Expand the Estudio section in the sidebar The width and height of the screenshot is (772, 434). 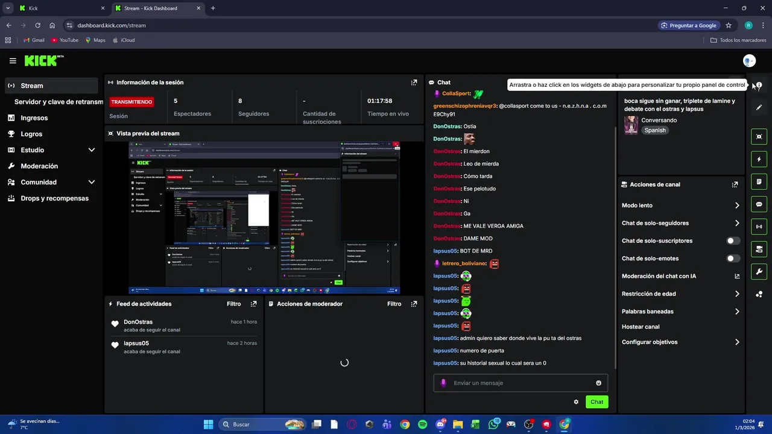coord(92,150)
